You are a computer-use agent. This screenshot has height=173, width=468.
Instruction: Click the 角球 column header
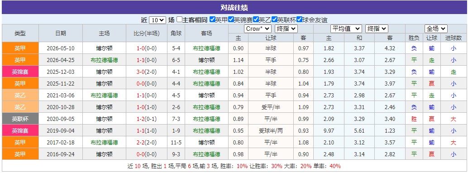[176, 33]
